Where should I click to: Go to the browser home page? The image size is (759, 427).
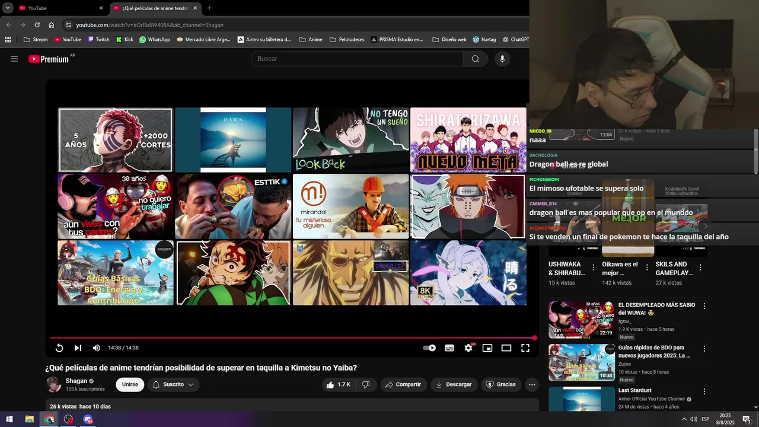pos(51,25)
